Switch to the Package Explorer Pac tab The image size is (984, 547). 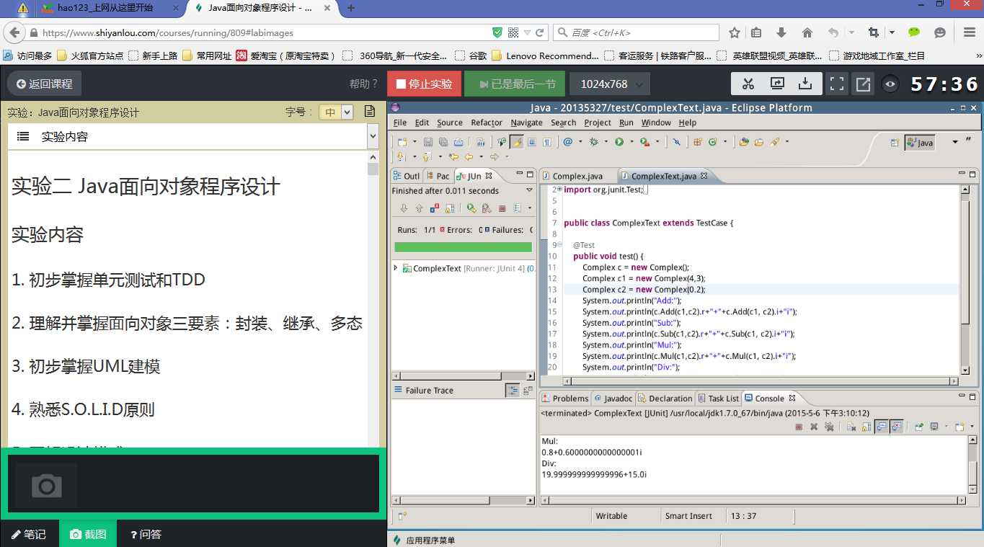[x=438, y=176]
